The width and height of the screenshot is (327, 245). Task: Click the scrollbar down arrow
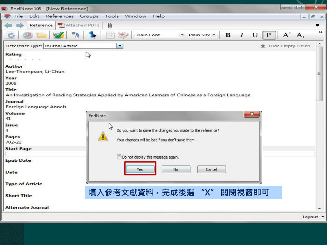click(319, 208)
